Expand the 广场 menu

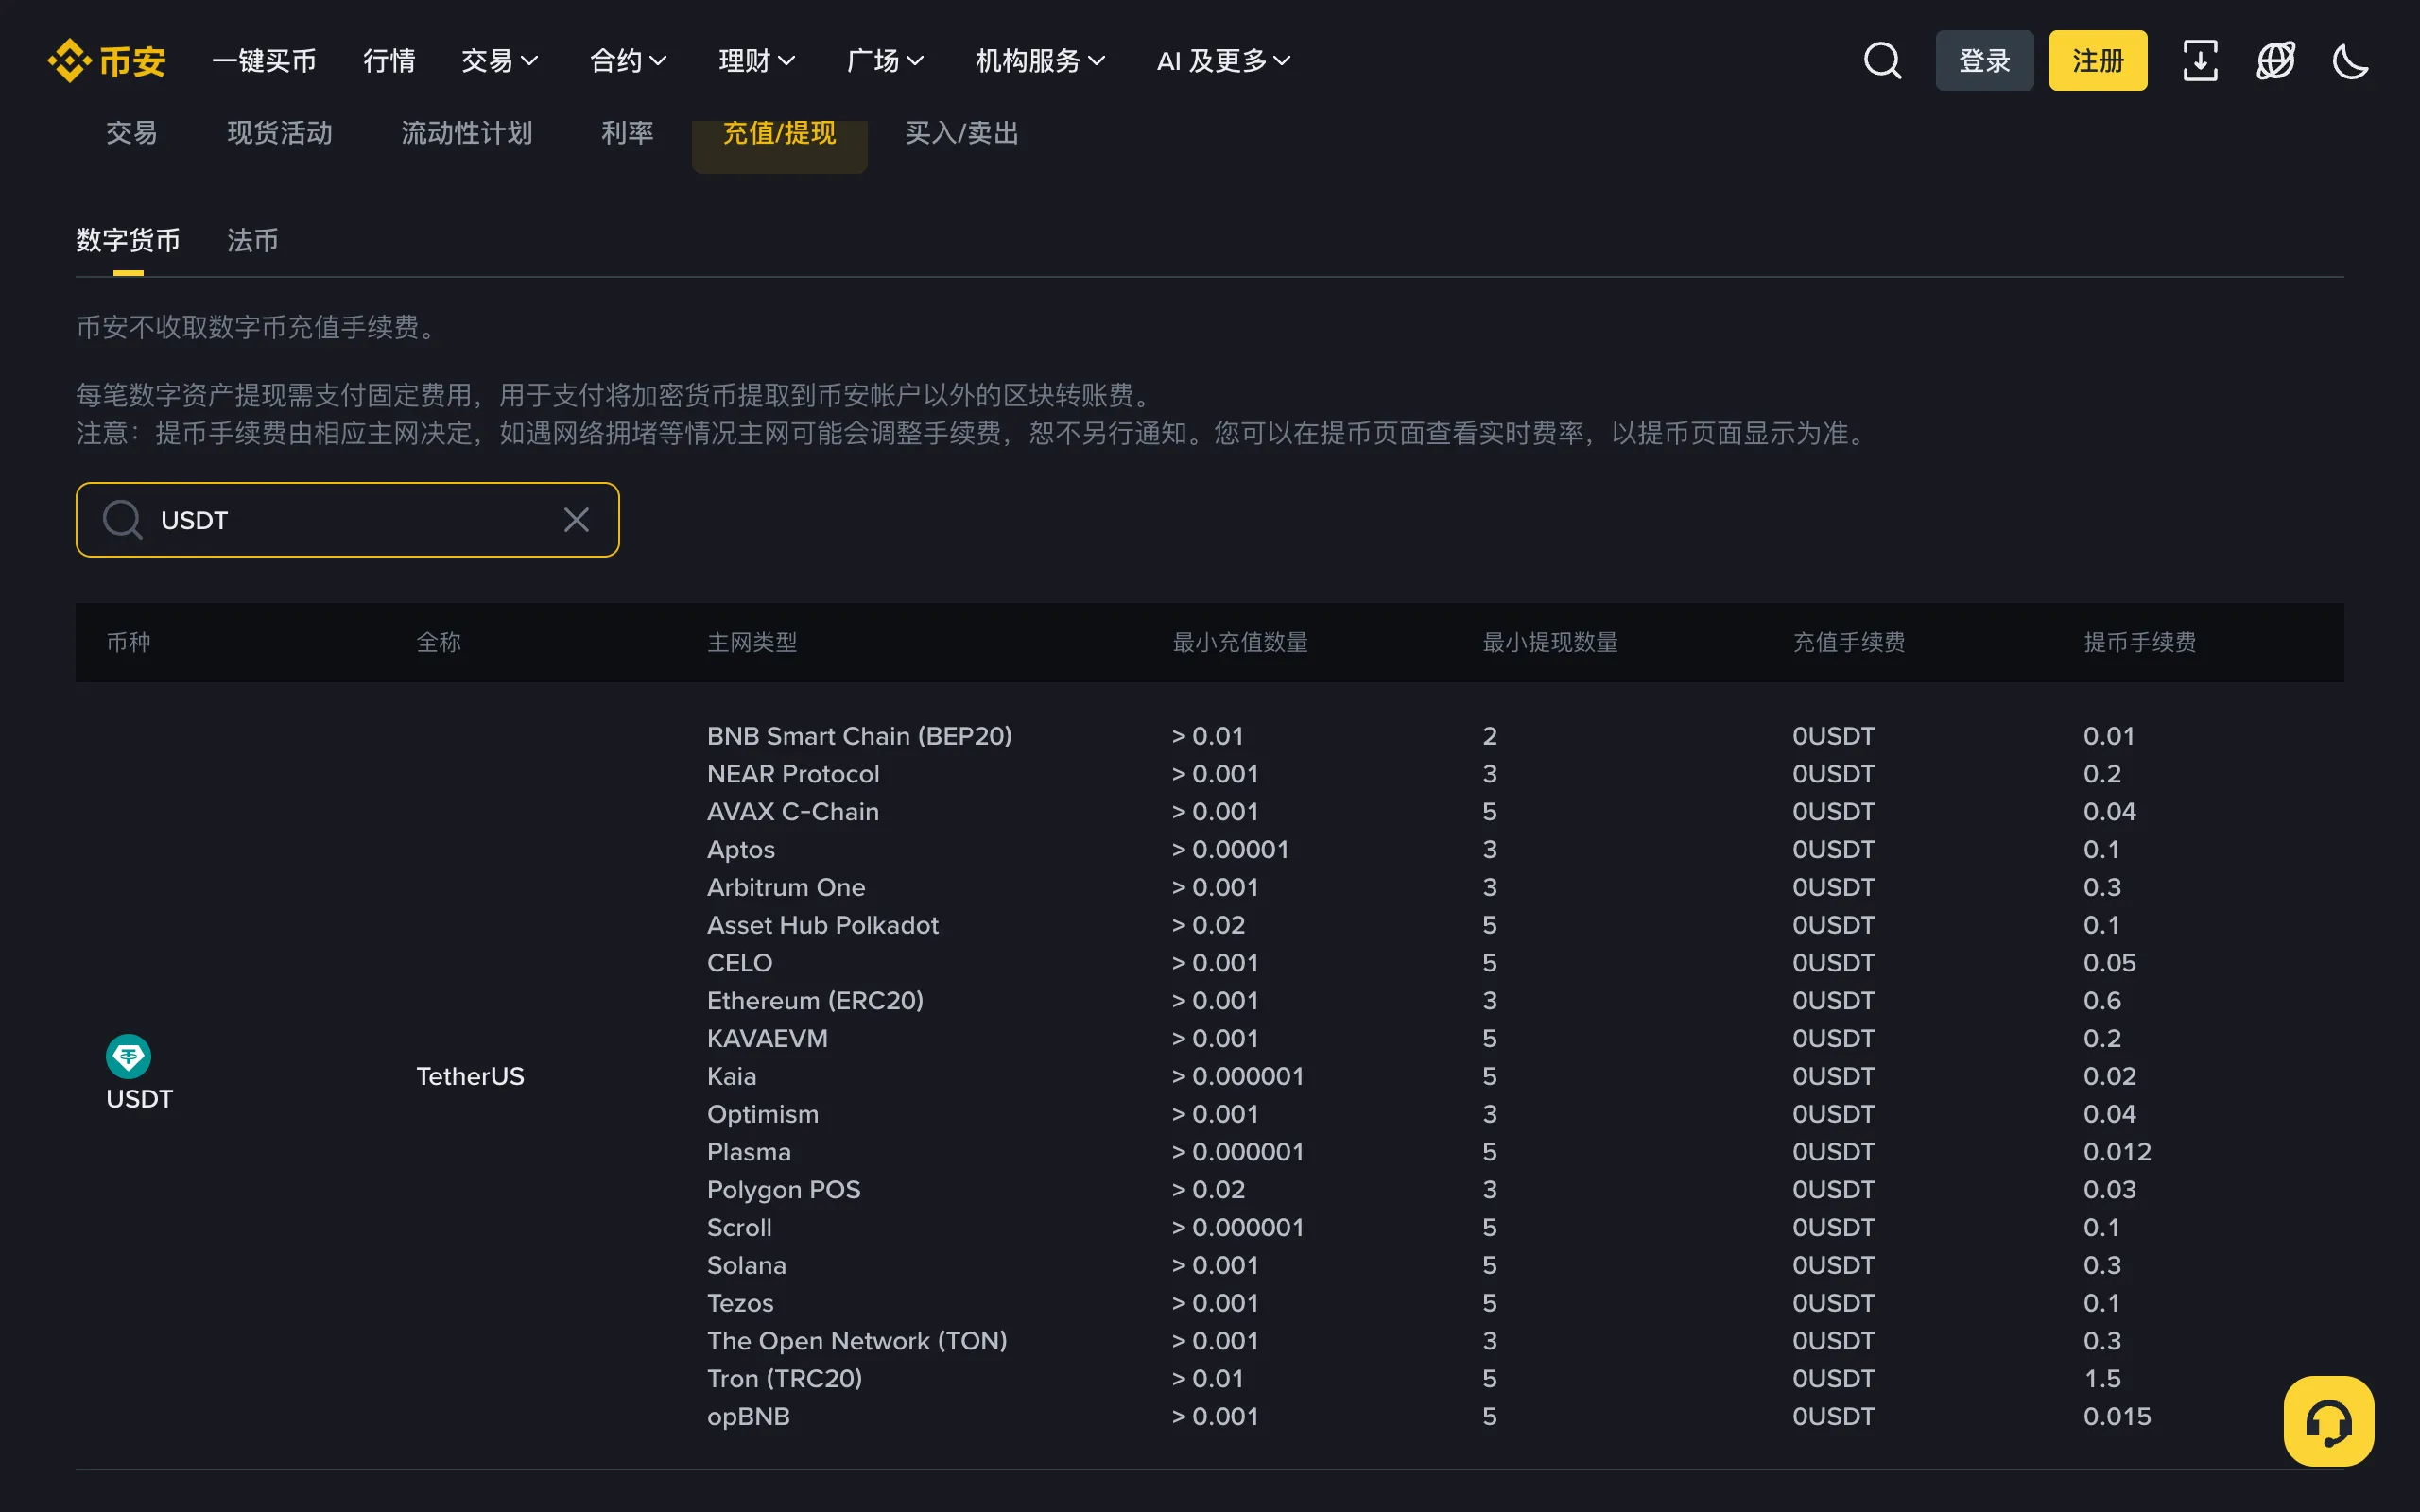click(884, 61)
